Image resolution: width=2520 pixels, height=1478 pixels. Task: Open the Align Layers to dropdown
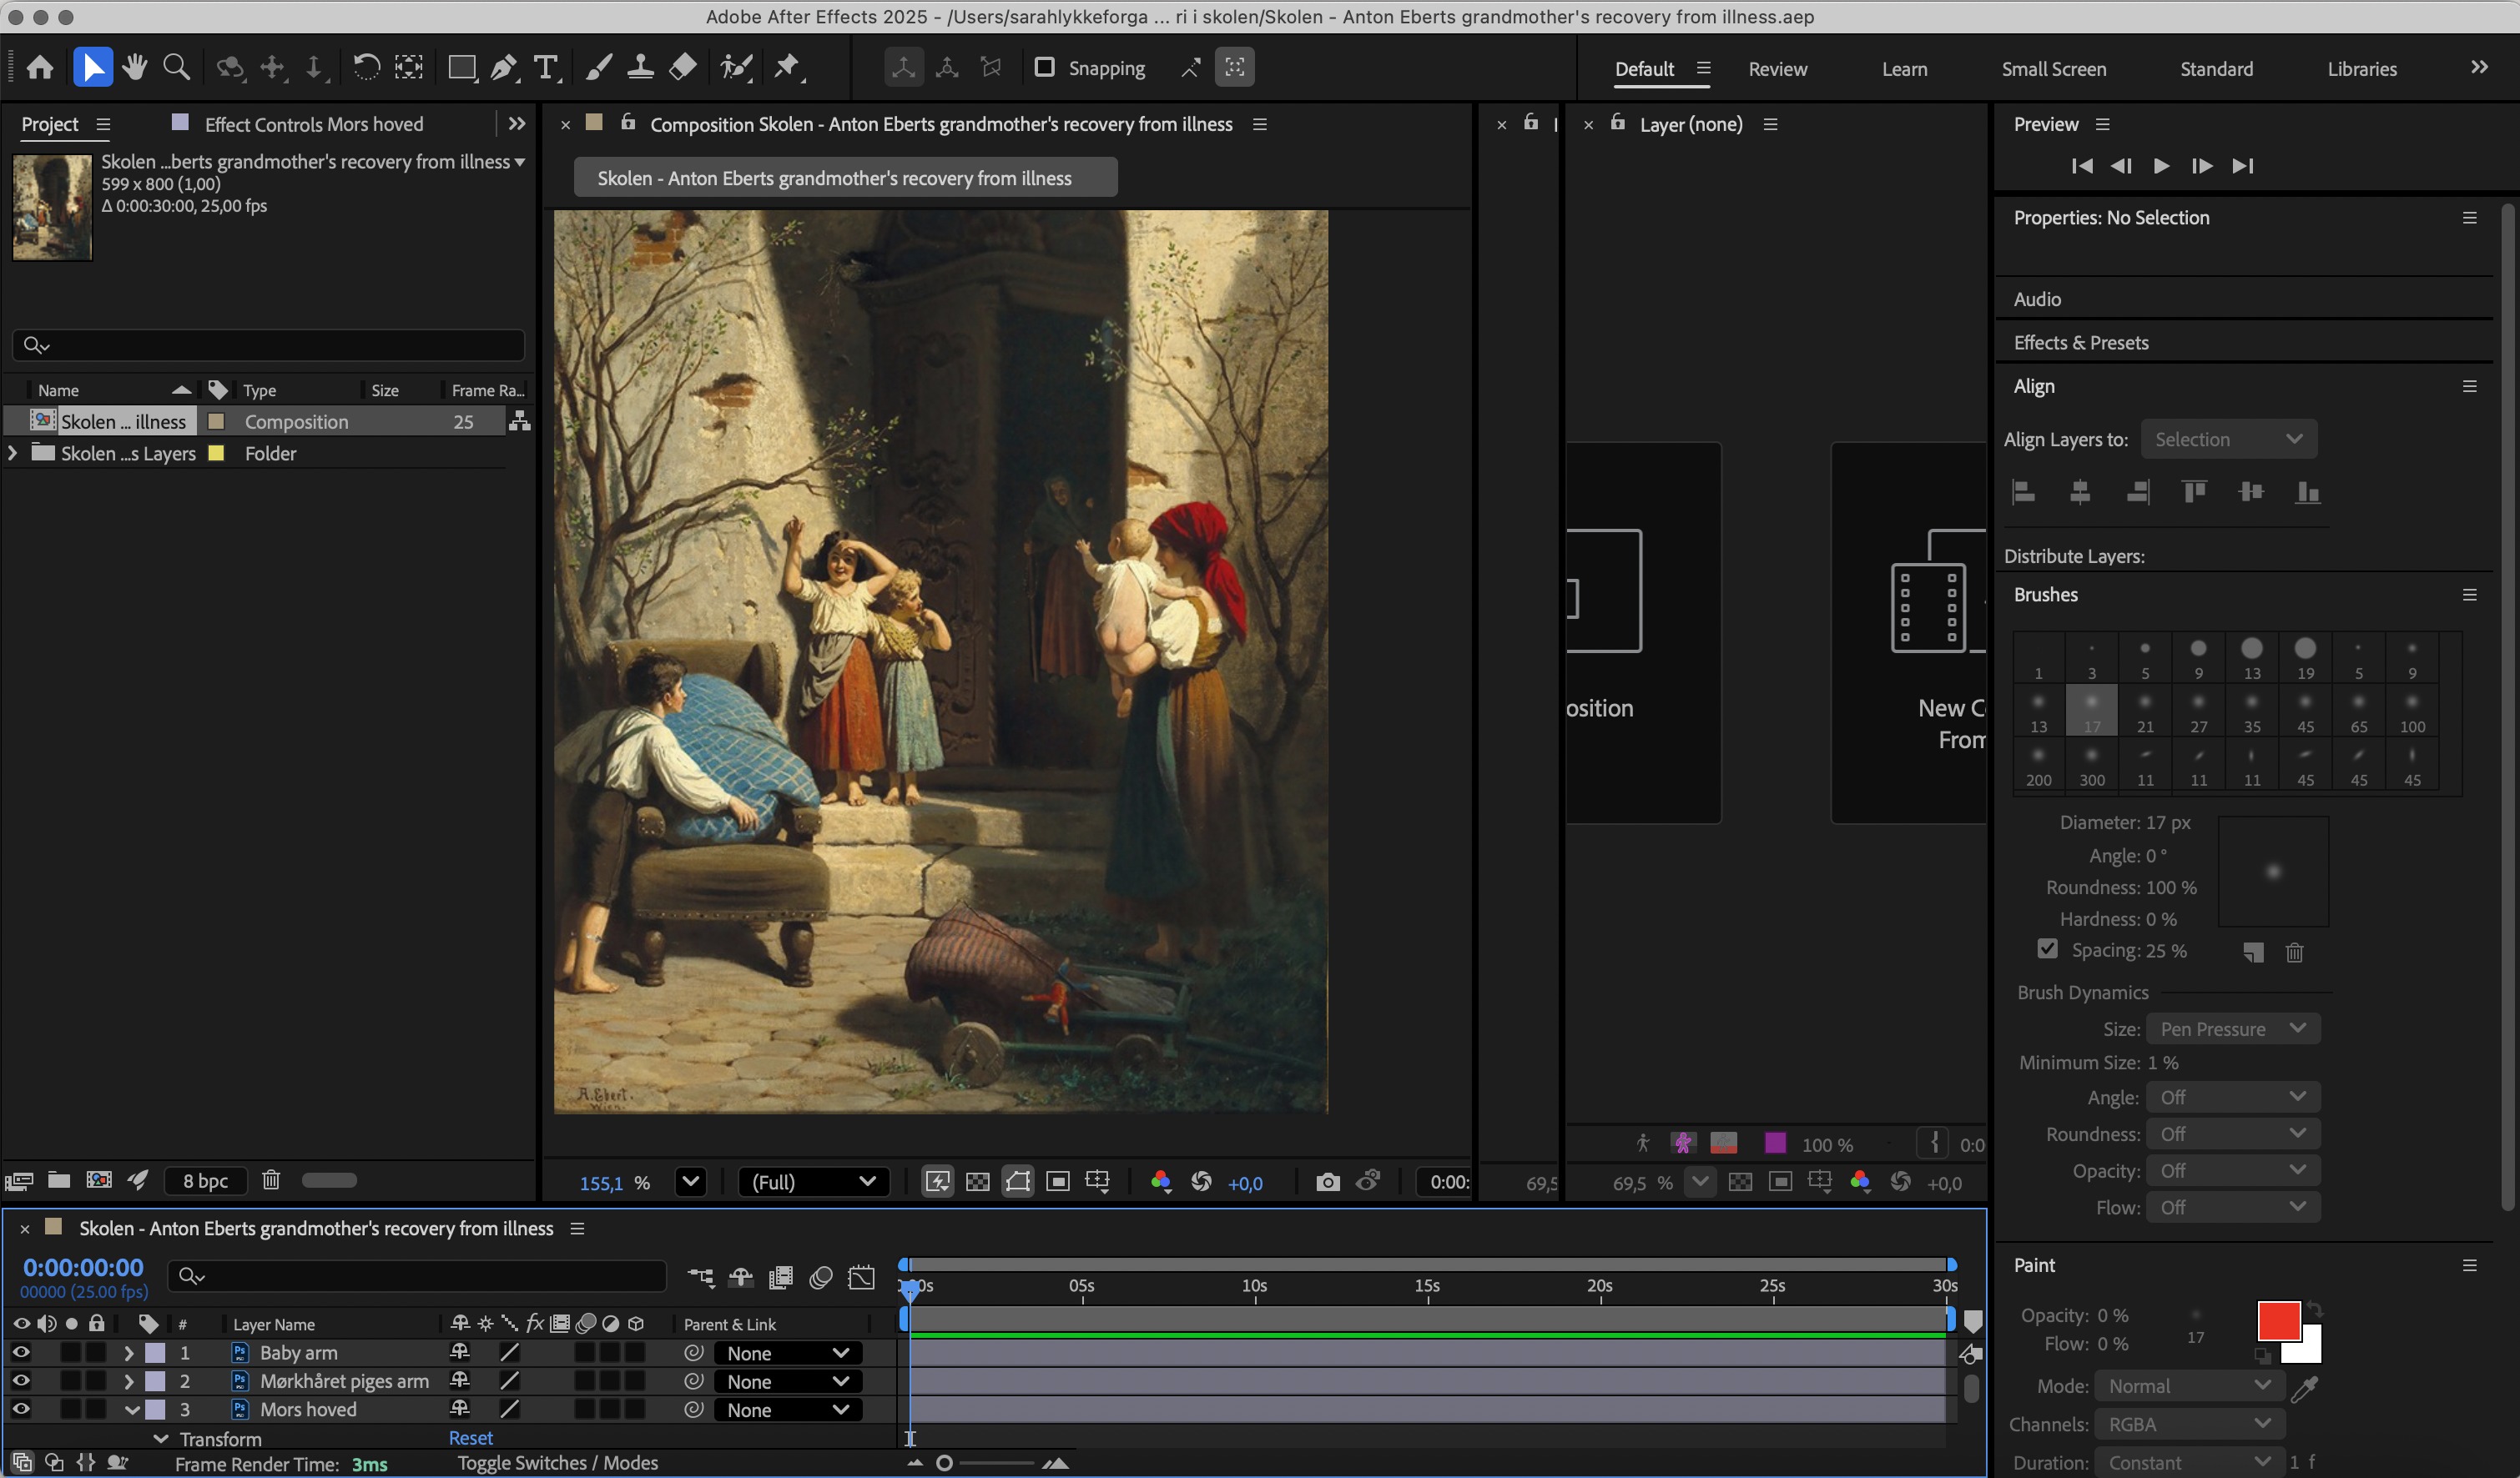2229,440
